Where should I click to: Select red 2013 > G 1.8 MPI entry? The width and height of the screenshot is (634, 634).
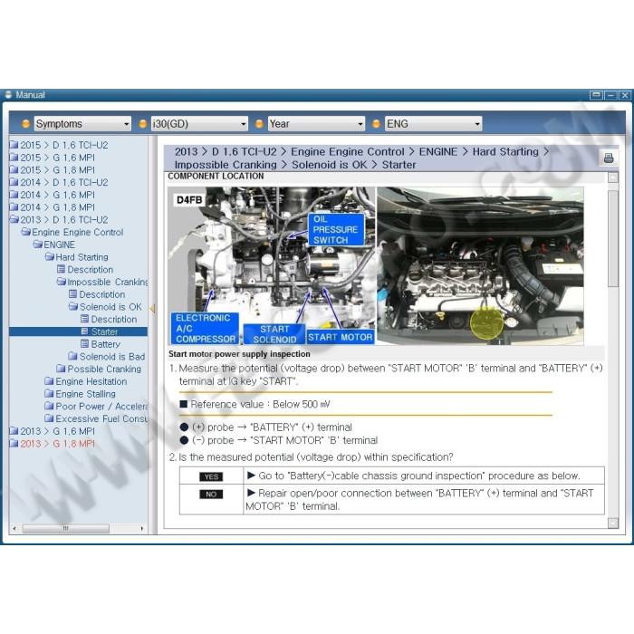pyautogui.click(x=57, y=444)
